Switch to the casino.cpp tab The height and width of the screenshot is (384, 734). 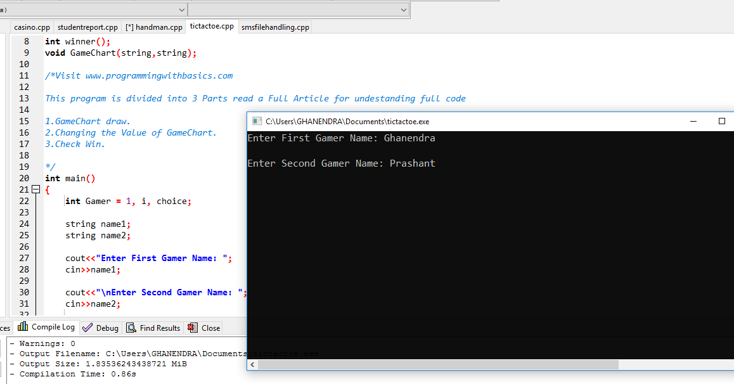pyautogui.click(x=31, y=27)
